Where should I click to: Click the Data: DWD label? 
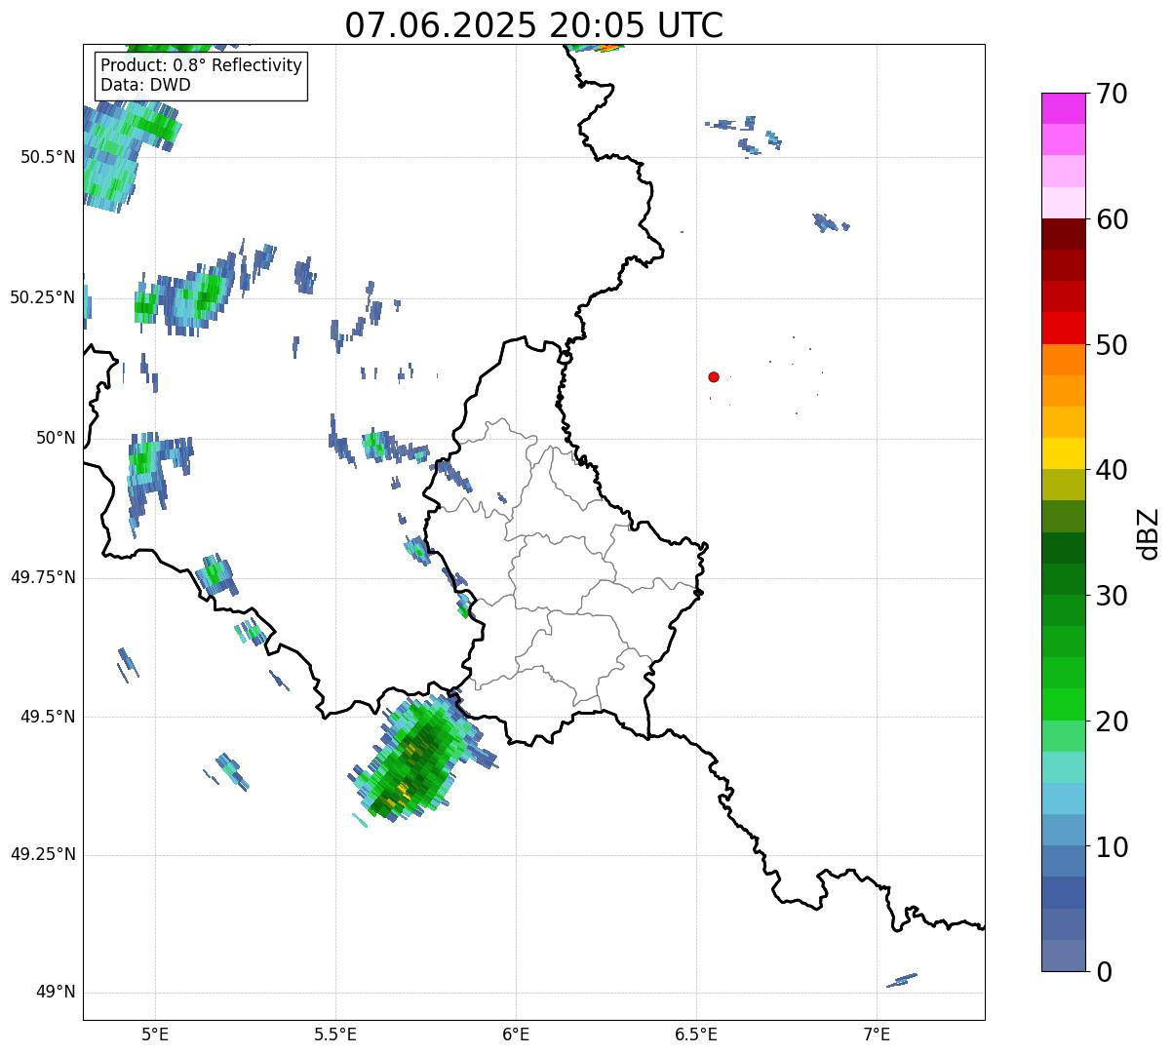(145, 85)
